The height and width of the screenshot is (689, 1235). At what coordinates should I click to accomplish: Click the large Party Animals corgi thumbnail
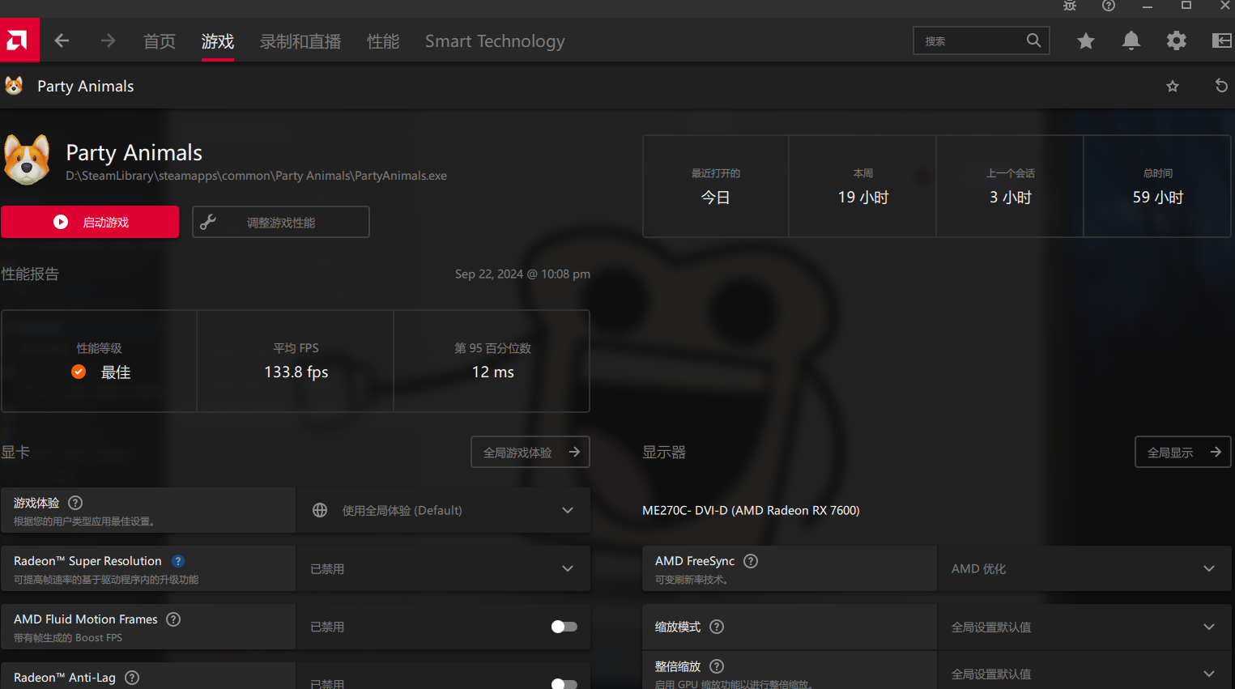coord(27,160)
